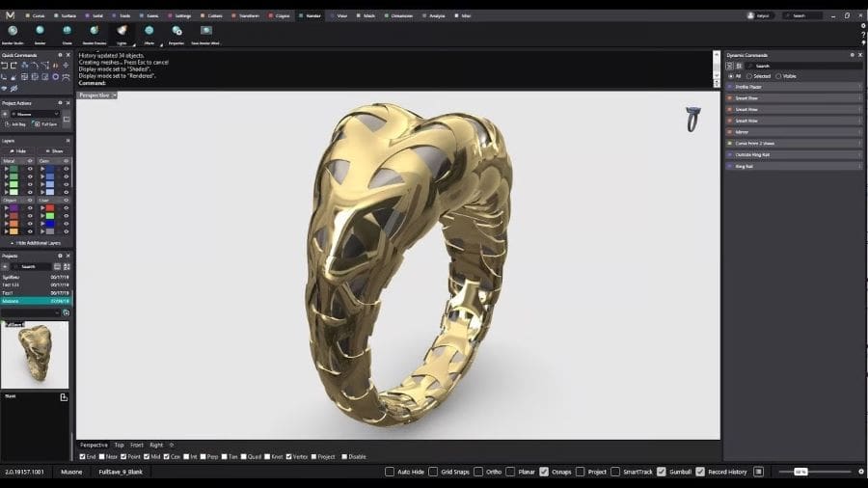868x488 pixels.
Task: Click the Show layers button
Action: click(x=54, y=151)
